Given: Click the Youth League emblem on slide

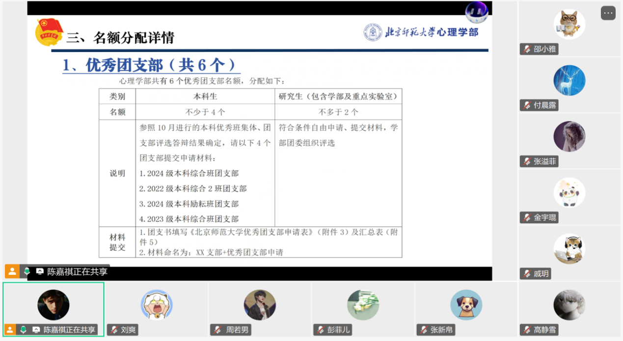Looking at the screenshot, I should [x=49, y=32].
